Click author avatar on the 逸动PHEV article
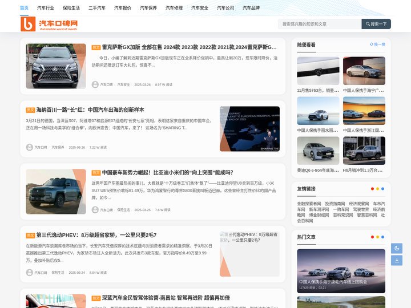 click(29, 273)
